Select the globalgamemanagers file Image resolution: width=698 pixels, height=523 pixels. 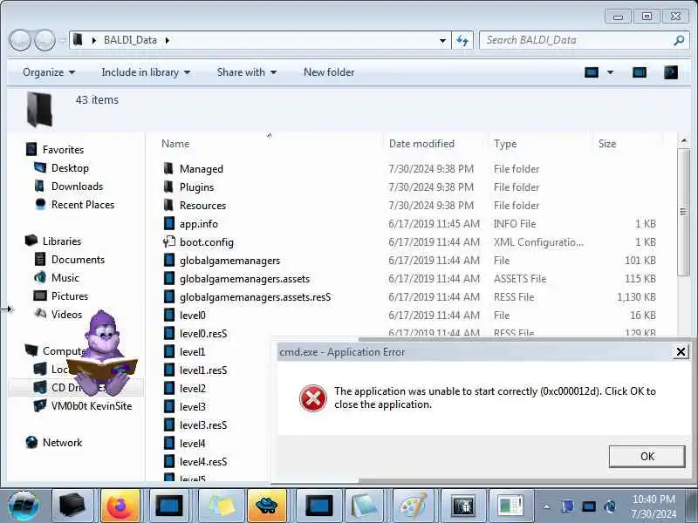[229, 260]
